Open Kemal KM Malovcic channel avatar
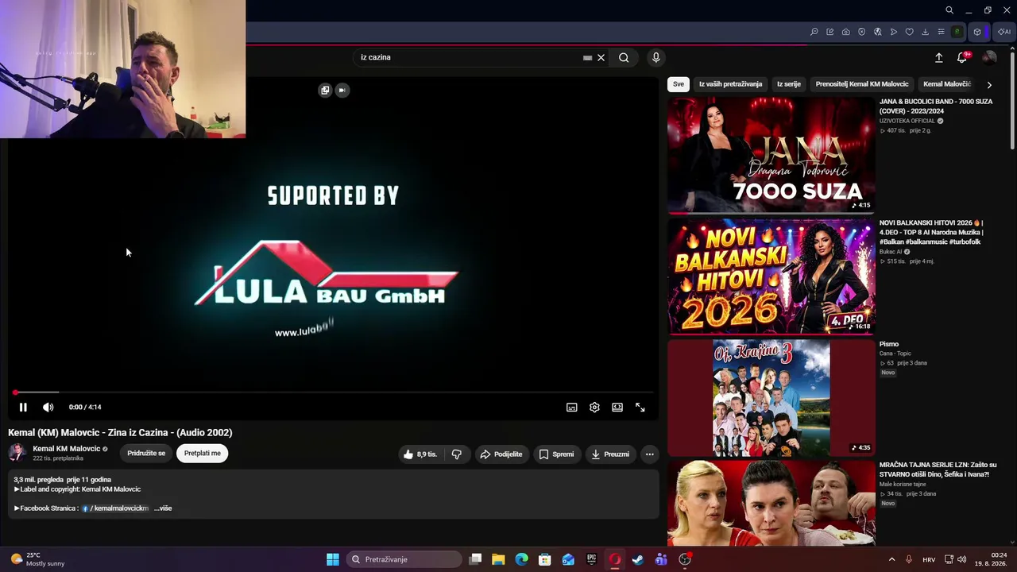Image resolution: width=1017 pixels, height=572 pixels. [17, 453]
